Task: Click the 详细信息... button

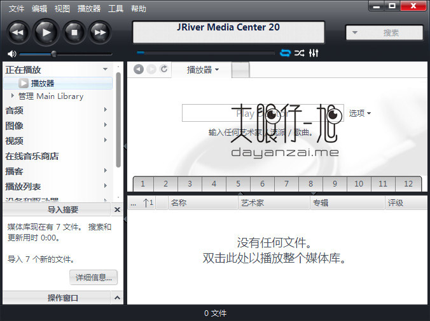Action: (94, 277)
